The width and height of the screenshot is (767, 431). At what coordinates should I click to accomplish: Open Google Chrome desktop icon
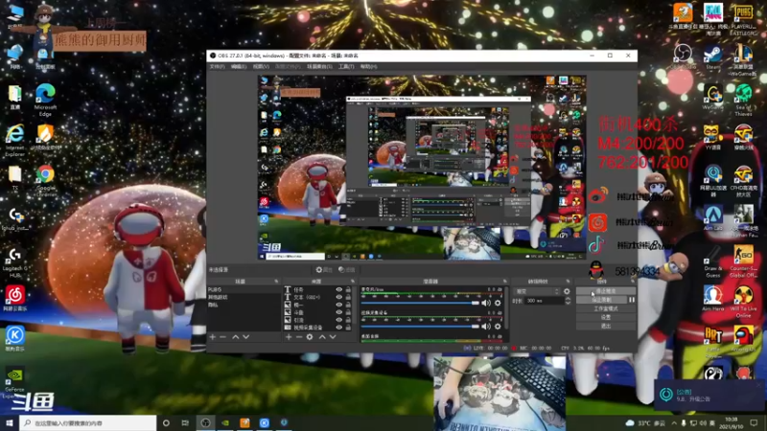coord(45,181)
